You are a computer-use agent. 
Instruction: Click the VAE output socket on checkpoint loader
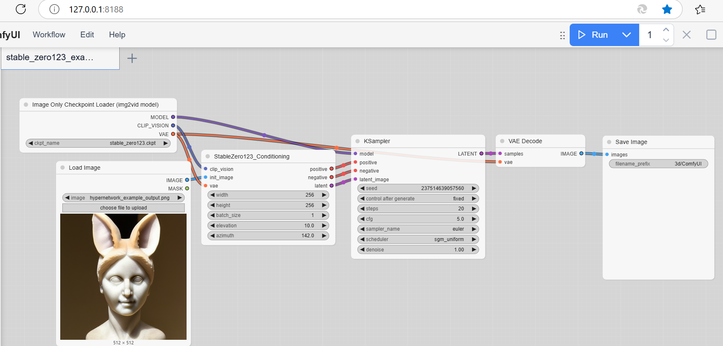point(173,134)
